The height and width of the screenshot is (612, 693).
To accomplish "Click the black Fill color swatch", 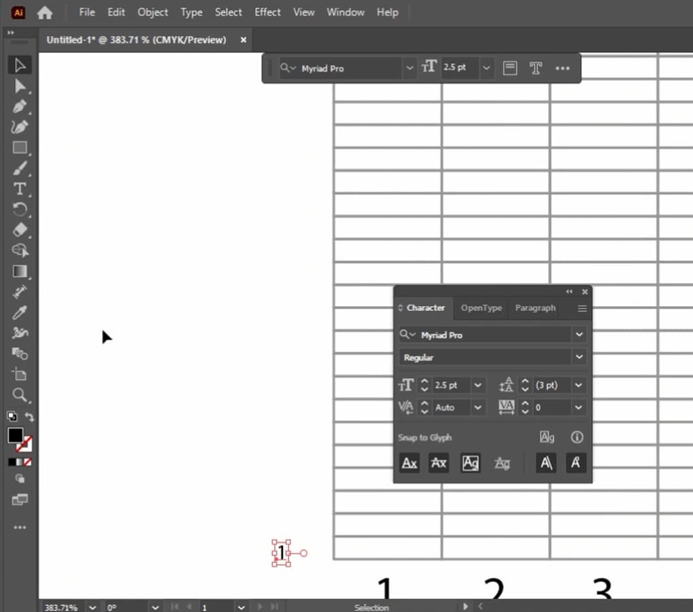I will click(15, 436).
